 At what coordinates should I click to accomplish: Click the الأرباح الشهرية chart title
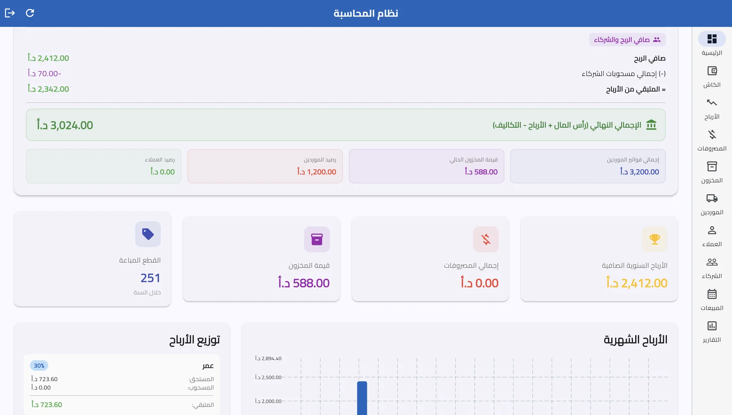tap(636, 340)
